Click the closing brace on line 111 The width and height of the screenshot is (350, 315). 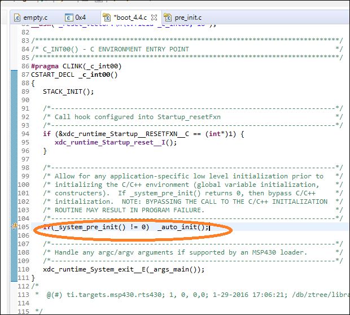[x=33, y=278]
